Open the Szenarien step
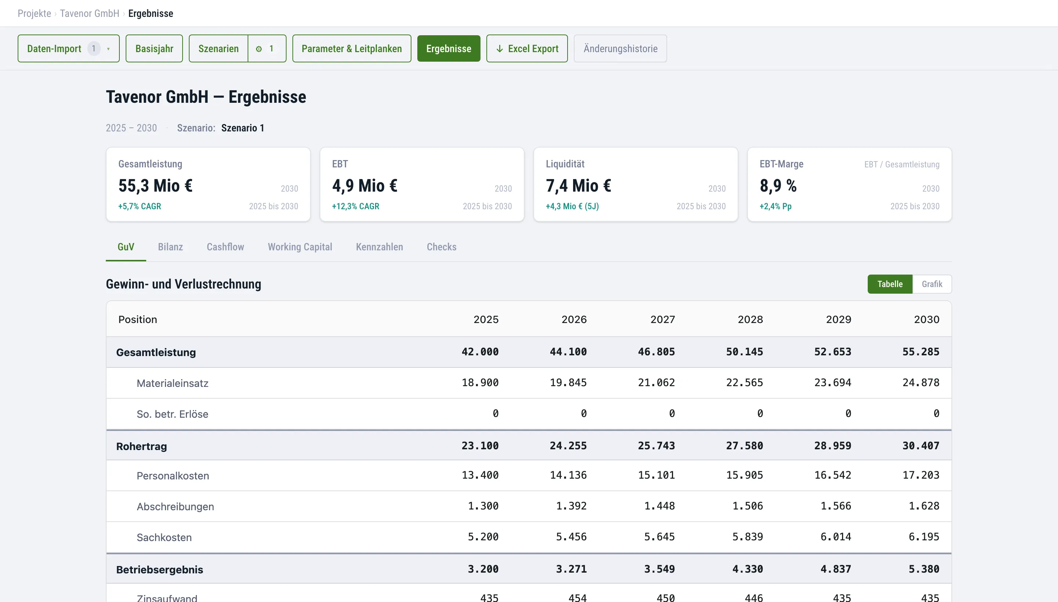 219,49
